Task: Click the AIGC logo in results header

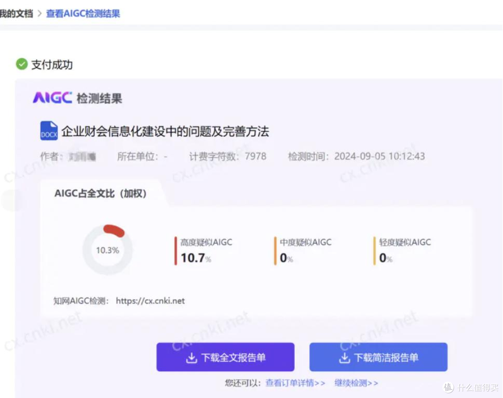Action: [52, 98]
